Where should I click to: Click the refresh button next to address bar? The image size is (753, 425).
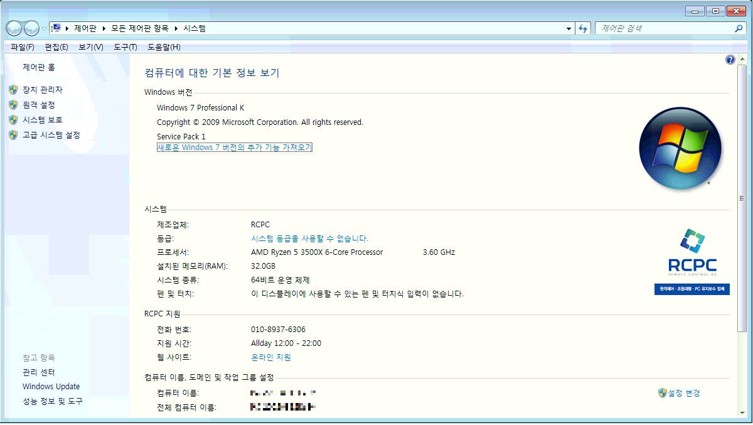(584, 28)
